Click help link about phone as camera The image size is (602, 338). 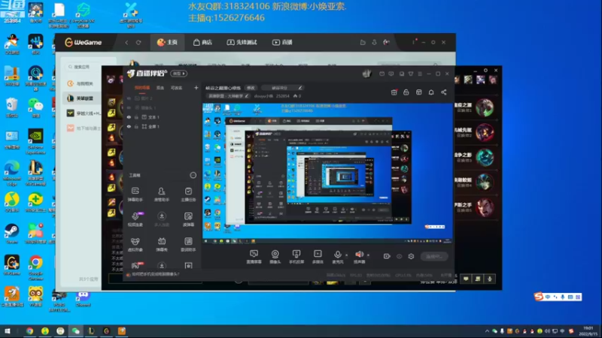pyautogui.click(x=156, y=274)
